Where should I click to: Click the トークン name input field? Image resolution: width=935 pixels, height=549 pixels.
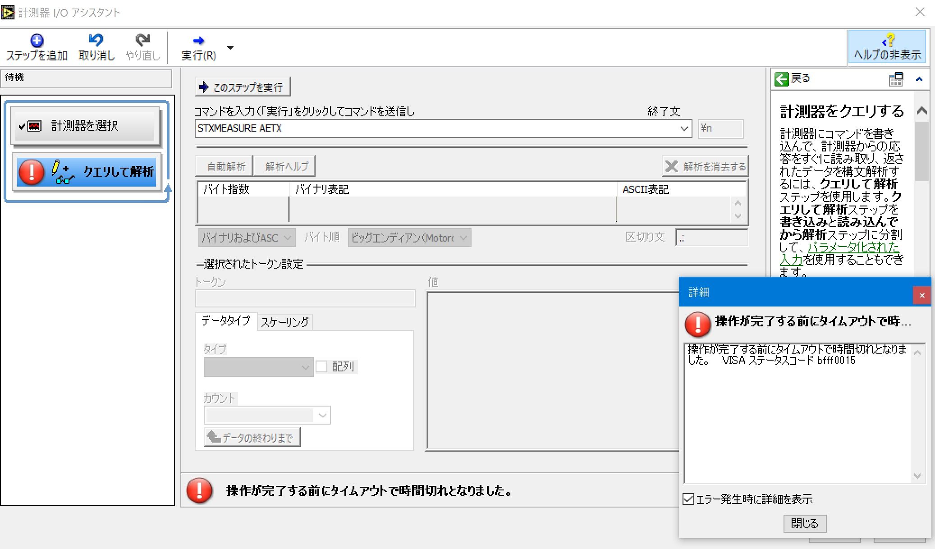tap(305, 298)
